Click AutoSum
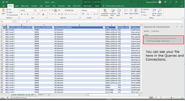This screenshot has height=101, width=185. click(145, 9)
